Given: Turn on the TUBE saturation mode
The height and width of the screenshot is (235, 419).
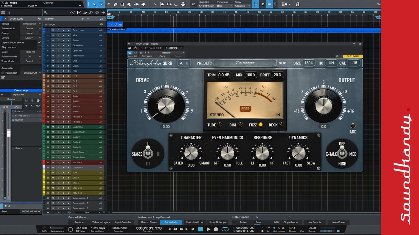Looking at the screenshot, I should coord(219,125).
